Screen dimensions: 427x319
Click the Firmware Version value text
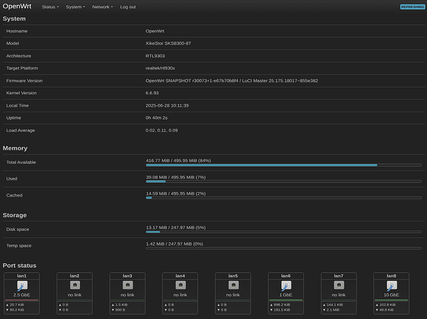231,81
